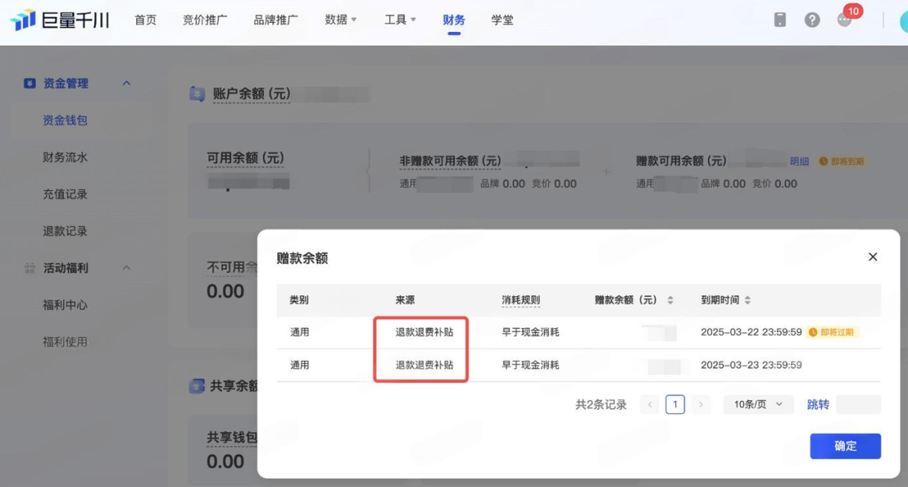Open the 明细 detail link
This screenshot has height=487, width=908.
[799, 160]
